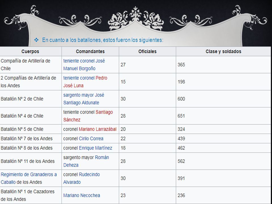The height and width of the screenshot is (204, 272).
Task: Click the soldiers value 439
Action: pos(181,139)
